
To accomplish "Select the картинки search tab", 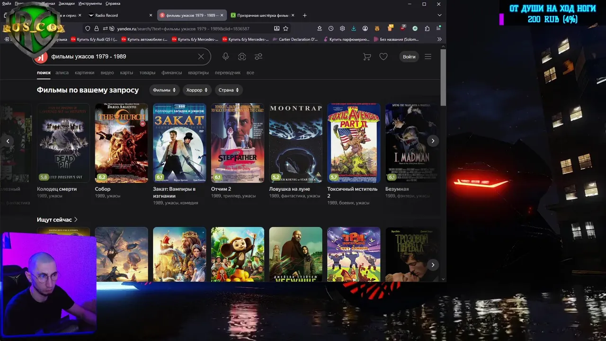I will [84, 72].
